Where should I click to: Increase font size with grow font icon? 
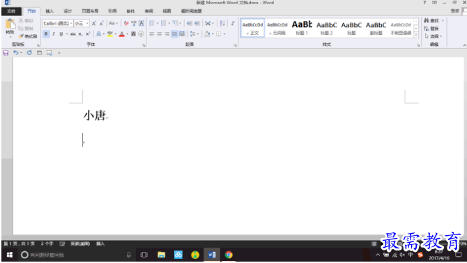click(94, 23)
